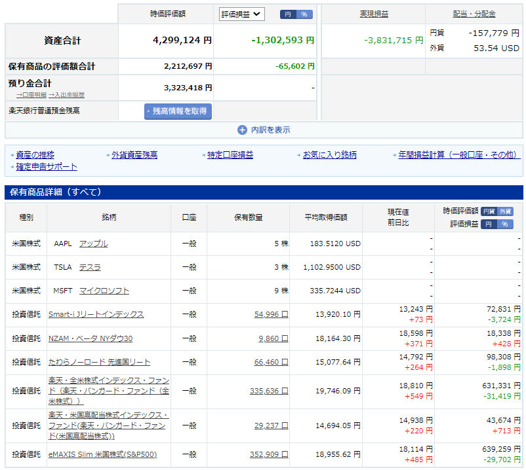Switch summary profit display to % toggle
The height and width of the screenshot is (470, 526).
pyautogui.click(x=304, y=14)
